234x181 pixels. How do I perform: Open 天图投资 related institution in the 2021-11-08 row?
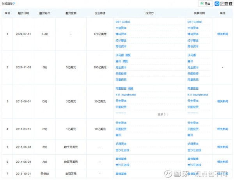pyautogui.click(x=193, y=73)
